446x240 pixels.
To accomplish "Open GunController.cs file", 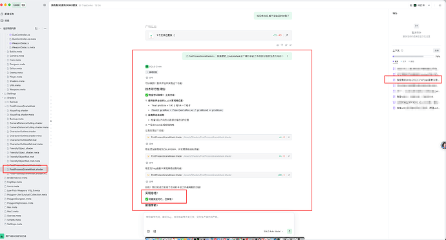I will pos(21,35).
